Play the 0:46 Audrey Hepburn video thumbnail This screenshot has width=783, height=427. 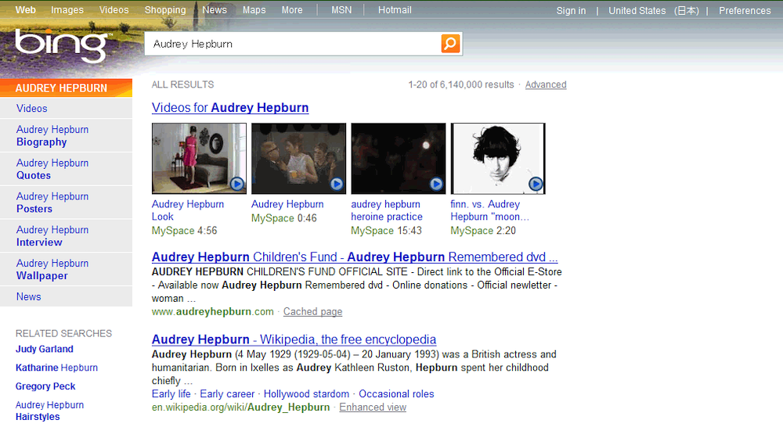click(x=298, y=159)
